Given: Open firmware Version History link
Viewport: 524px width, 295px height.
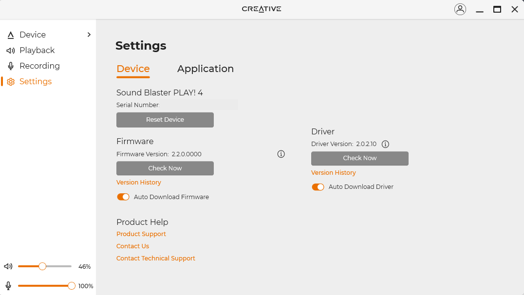Looking at the screenshot, I should pyautogui.click(x=139, y=183).
